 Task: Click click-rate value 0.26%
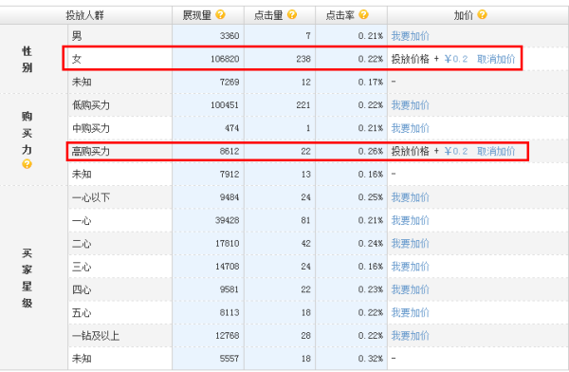pos(371,151)
